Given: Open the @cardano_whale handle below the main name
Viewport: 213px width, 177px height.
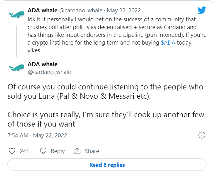Looking at the screenshot, I should pos(49,72).
